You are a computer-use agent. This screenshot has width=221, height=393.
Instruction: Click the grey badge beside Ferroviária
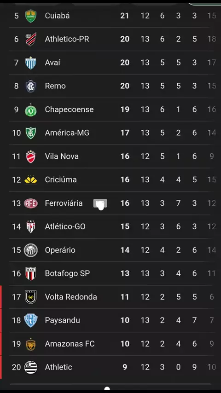pyautogui.click(x=100, y=204)
